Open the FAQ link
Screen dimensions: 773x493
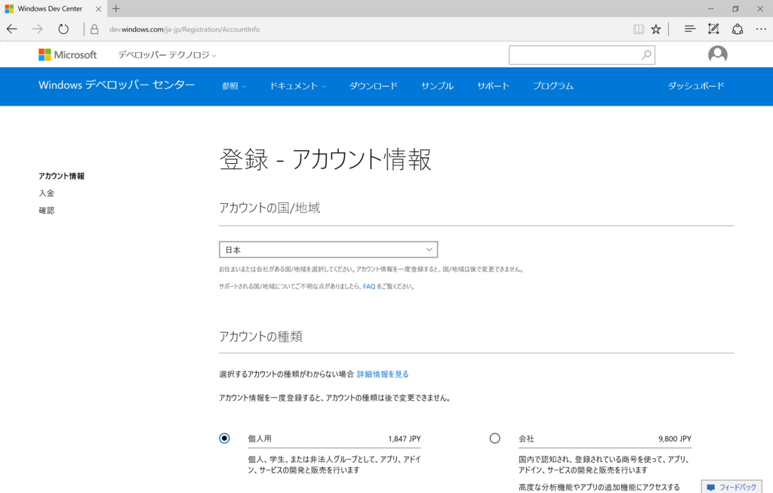point(368,286)
